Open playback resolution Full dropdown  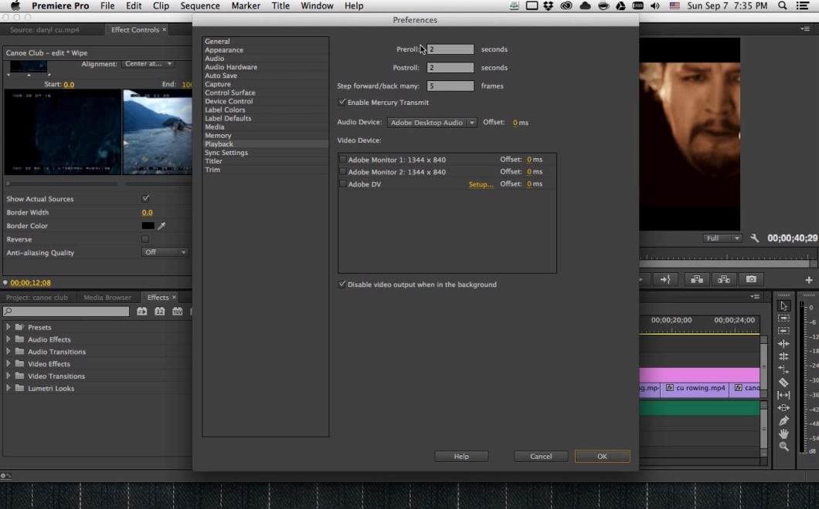pyautogui.click(x=722, y=238)
